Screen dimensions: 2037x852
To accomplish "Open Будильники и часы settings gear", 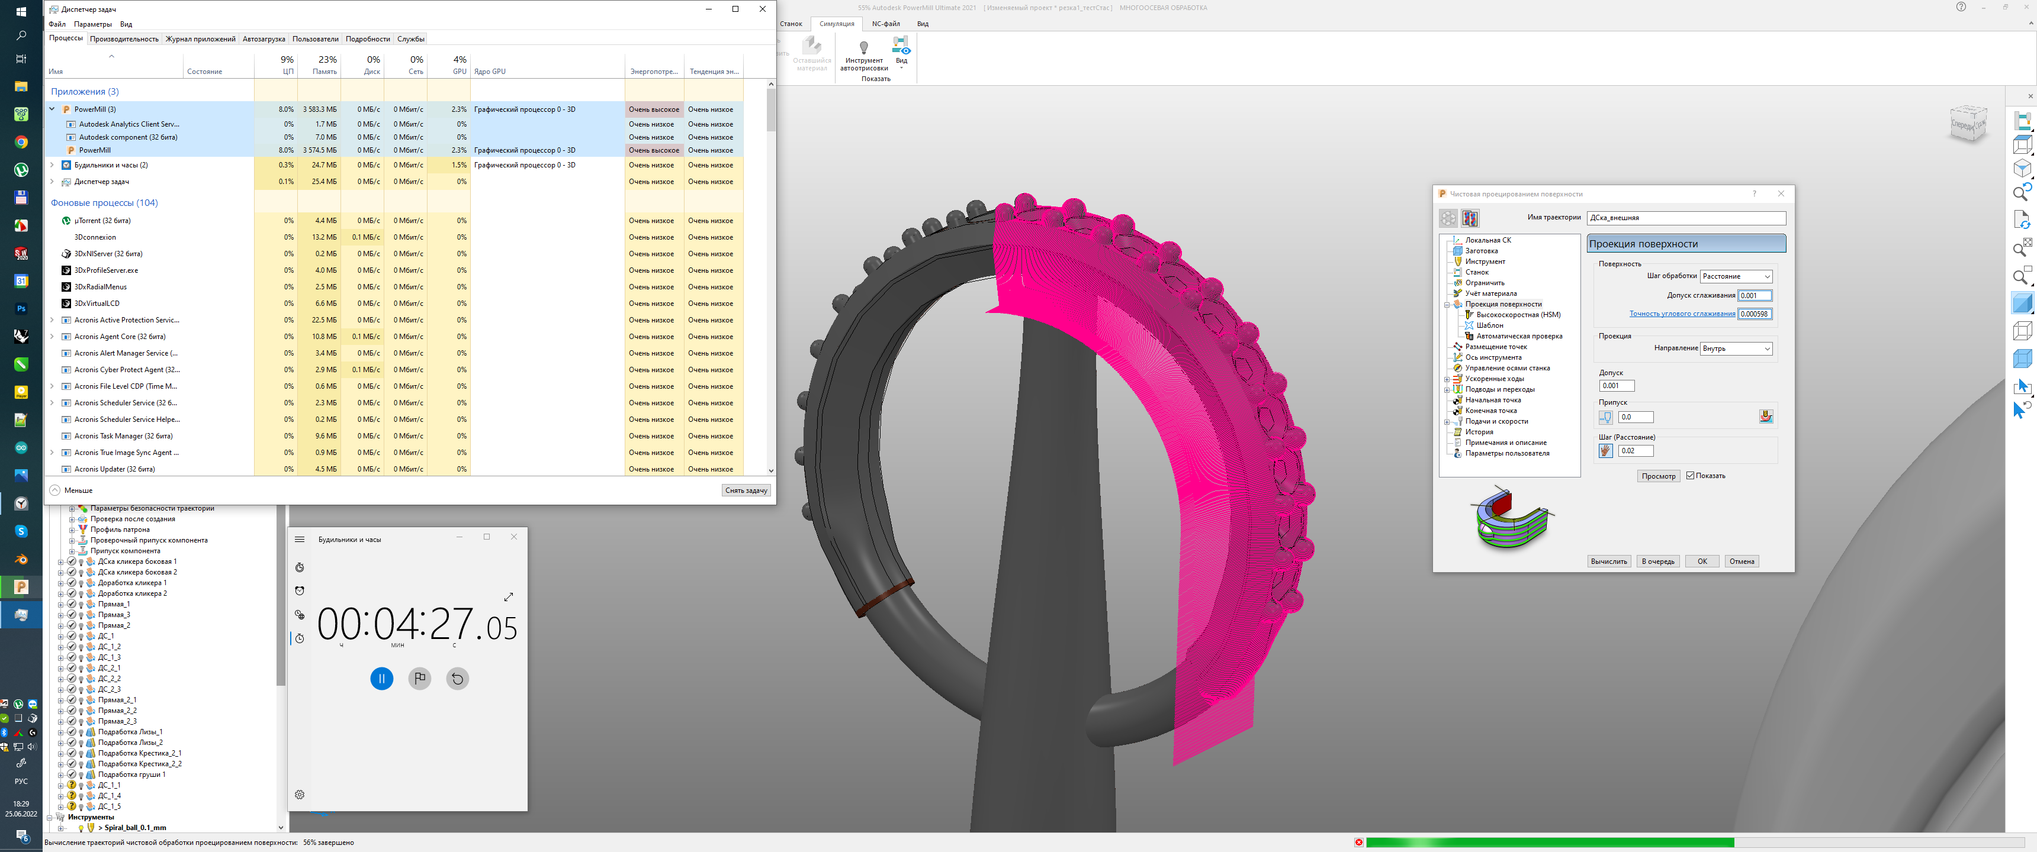I will [x=300, y=794].
